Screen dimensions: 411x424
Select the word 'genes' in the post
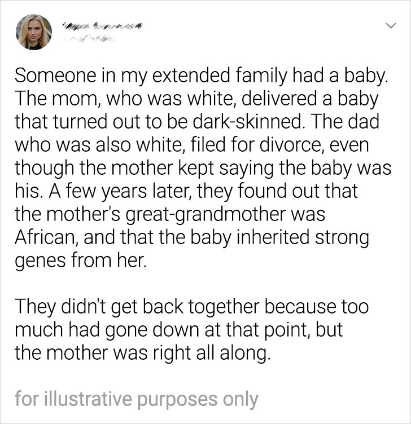pos(40,261)
